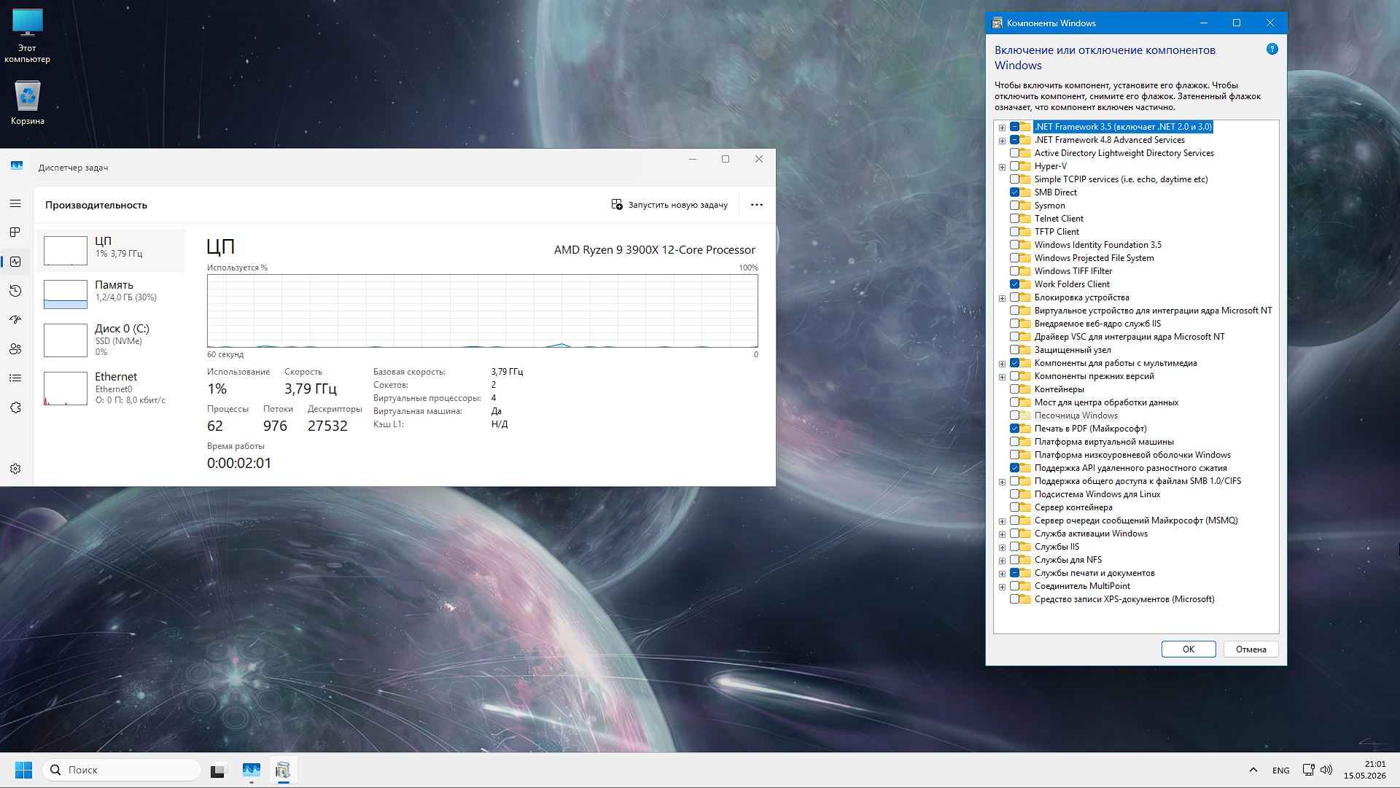Open Task View from the taskbar
The width and height of the screenshot is (1400, 788).
point(218,770)
